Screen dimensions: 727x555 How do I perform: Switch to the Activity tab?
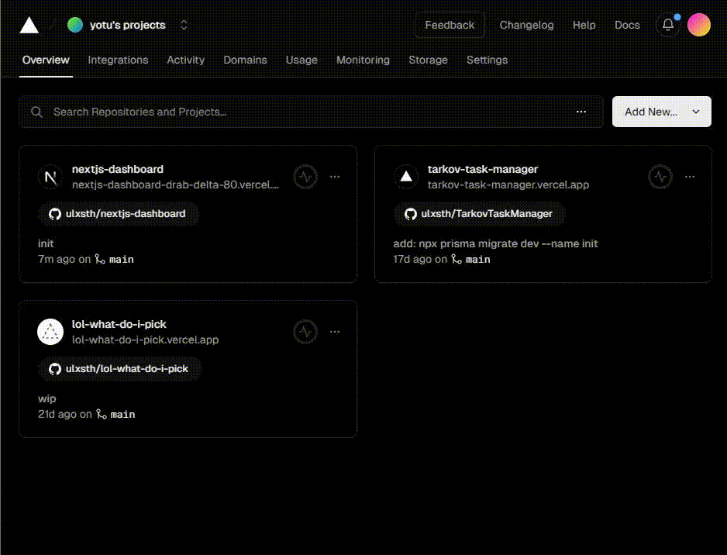click(186, 60)
